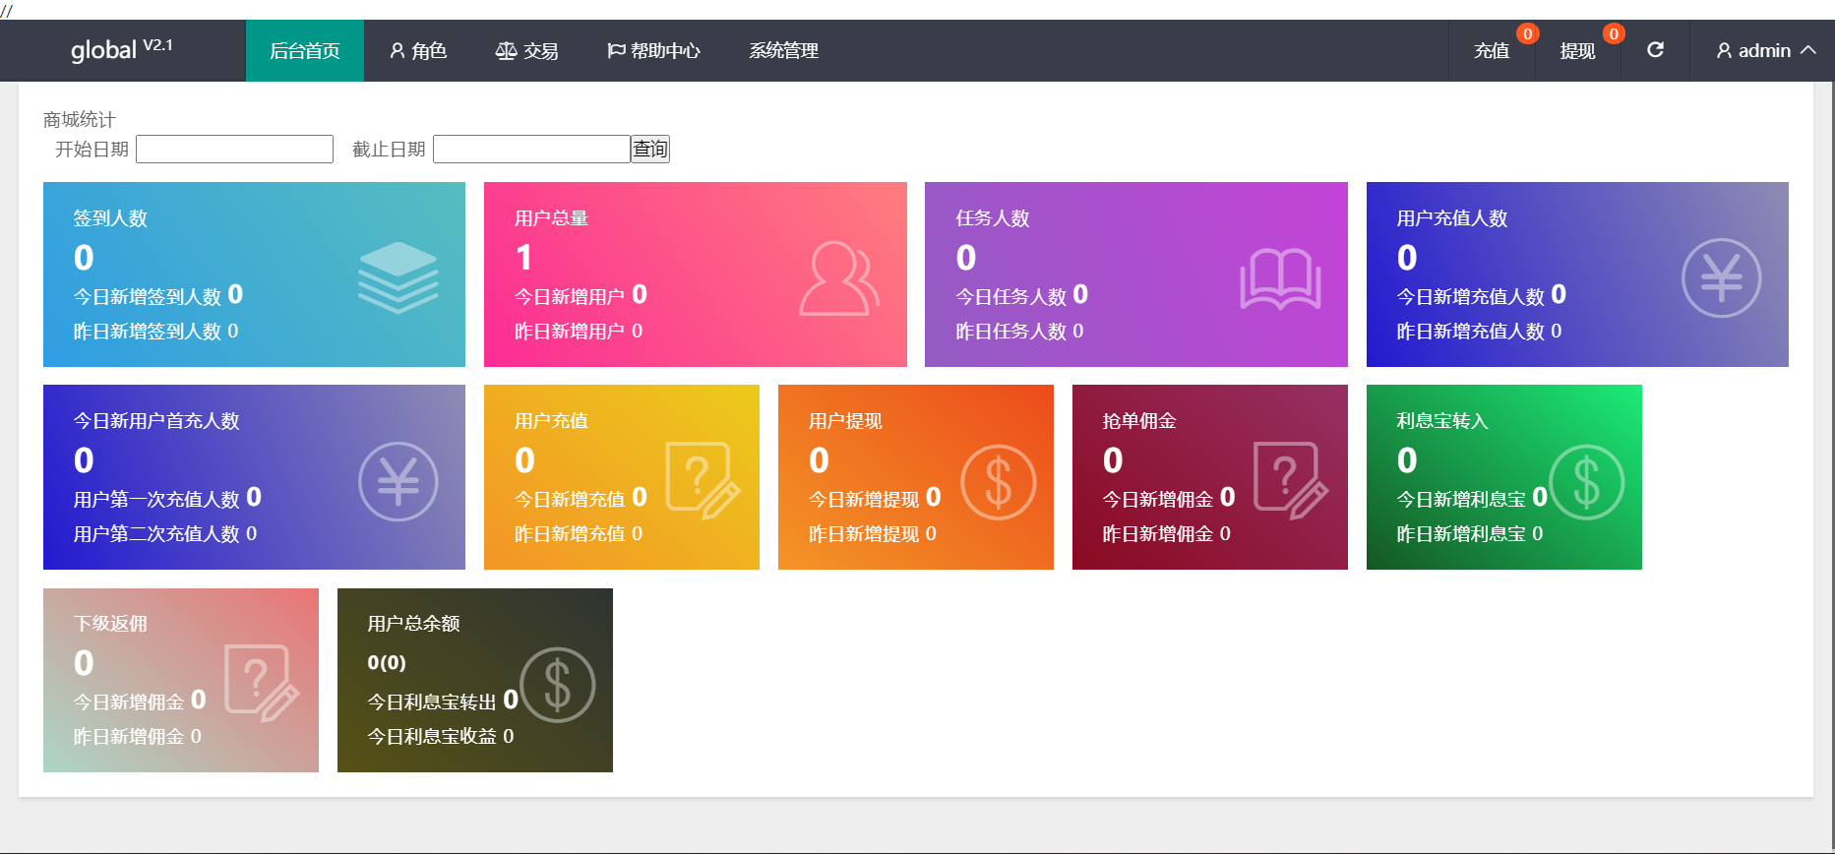Click the user icon beside admin

(1724, 50)
